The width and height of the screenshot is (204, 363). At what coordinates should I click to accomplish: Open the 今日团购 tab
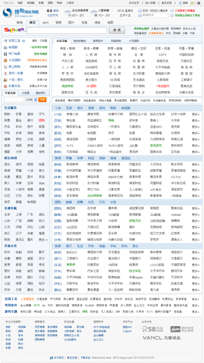tap(134, 41)
